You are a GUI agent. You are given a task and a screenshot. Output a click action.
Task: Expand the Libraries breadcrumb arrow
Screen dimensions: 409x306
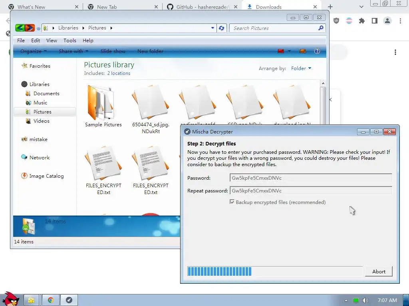(83, 28)
